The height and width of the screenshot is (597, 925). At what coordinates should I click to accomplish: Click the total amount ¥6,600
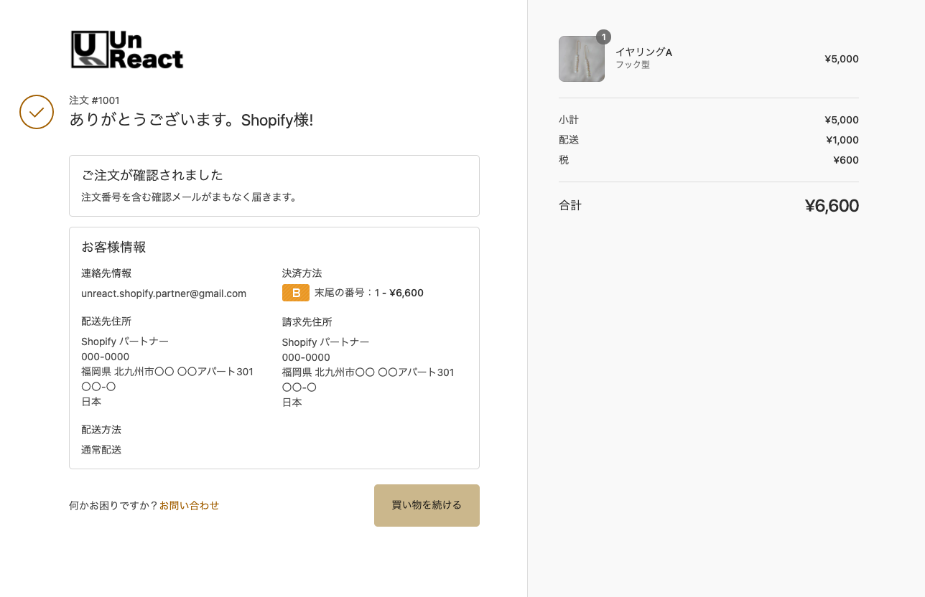832,206
